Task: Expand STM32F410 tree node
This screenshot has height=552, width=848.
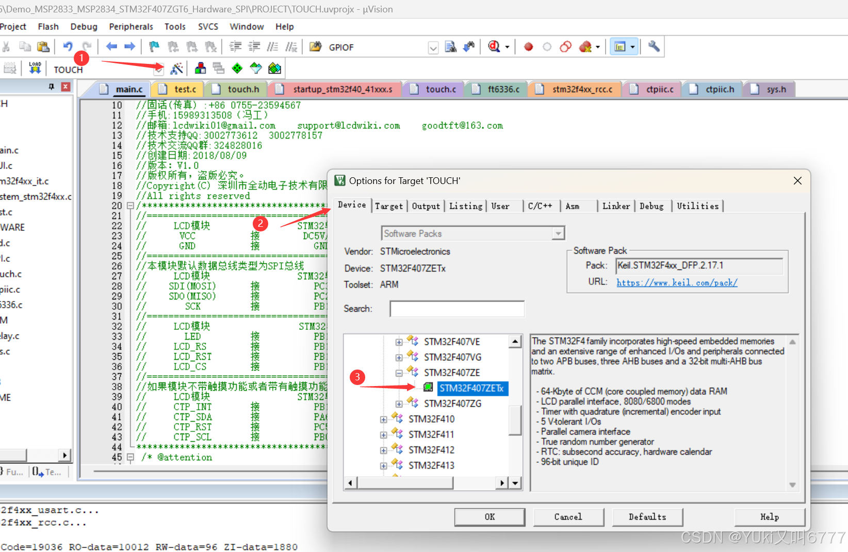Action: tap(383, 420)
